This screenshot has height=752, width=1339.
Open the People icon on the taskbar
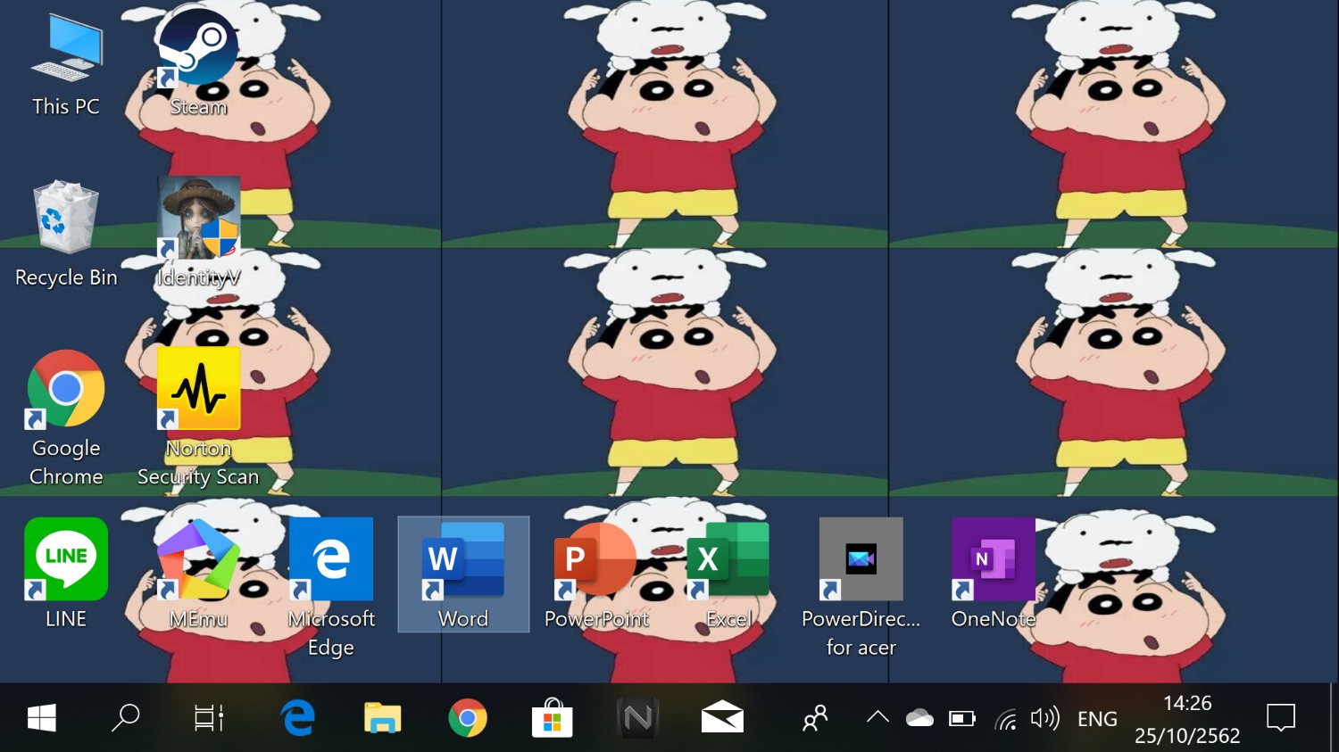point(815,718)
